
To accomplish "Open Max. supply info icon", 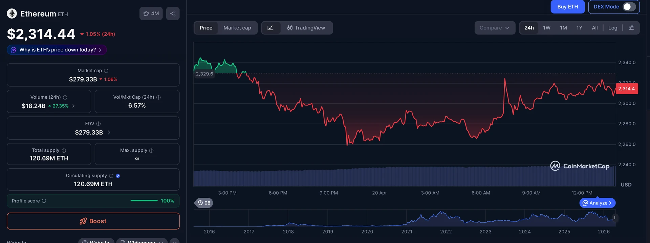I will pos(151,150).
